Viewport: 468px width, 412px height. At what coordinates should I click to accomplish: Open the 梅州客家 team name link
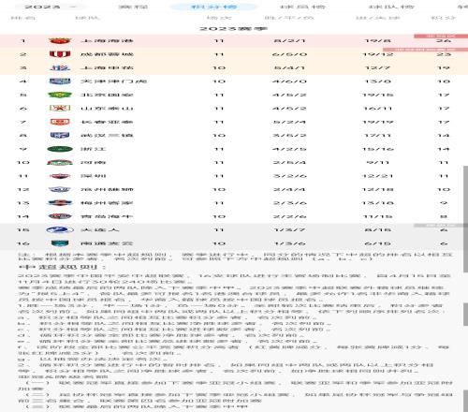click(x=107, y=203)
